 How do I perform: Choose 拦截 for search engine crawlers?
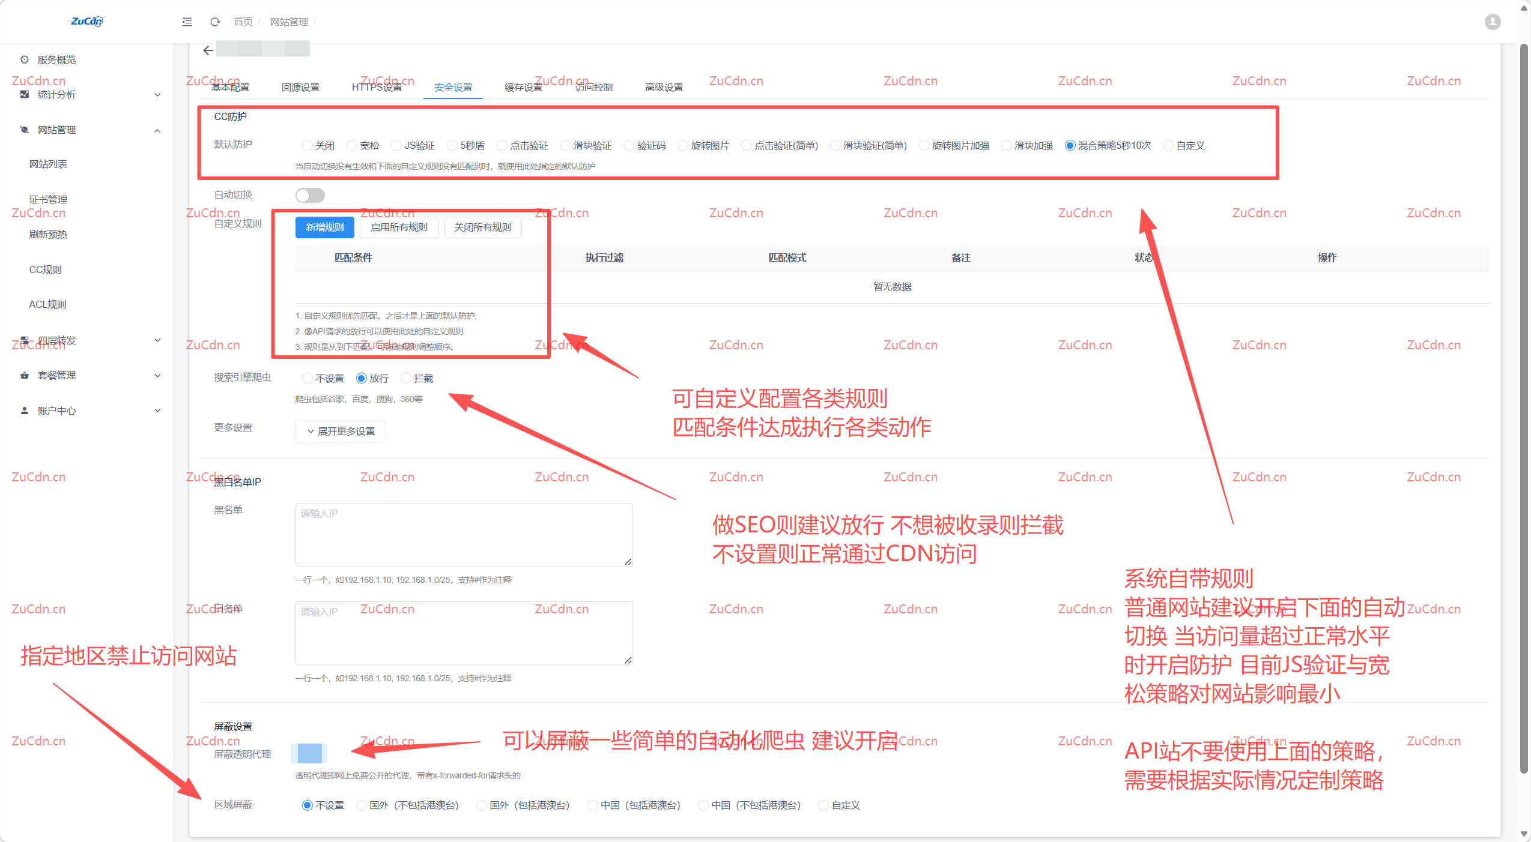click(x=406, y=378)
